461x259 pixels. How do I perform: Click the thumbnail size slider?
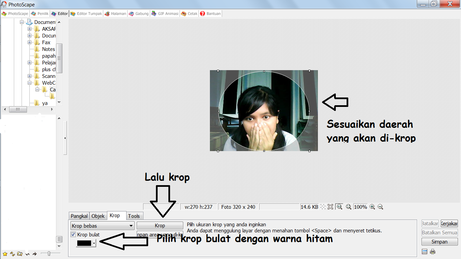click(x=50, y=253)
